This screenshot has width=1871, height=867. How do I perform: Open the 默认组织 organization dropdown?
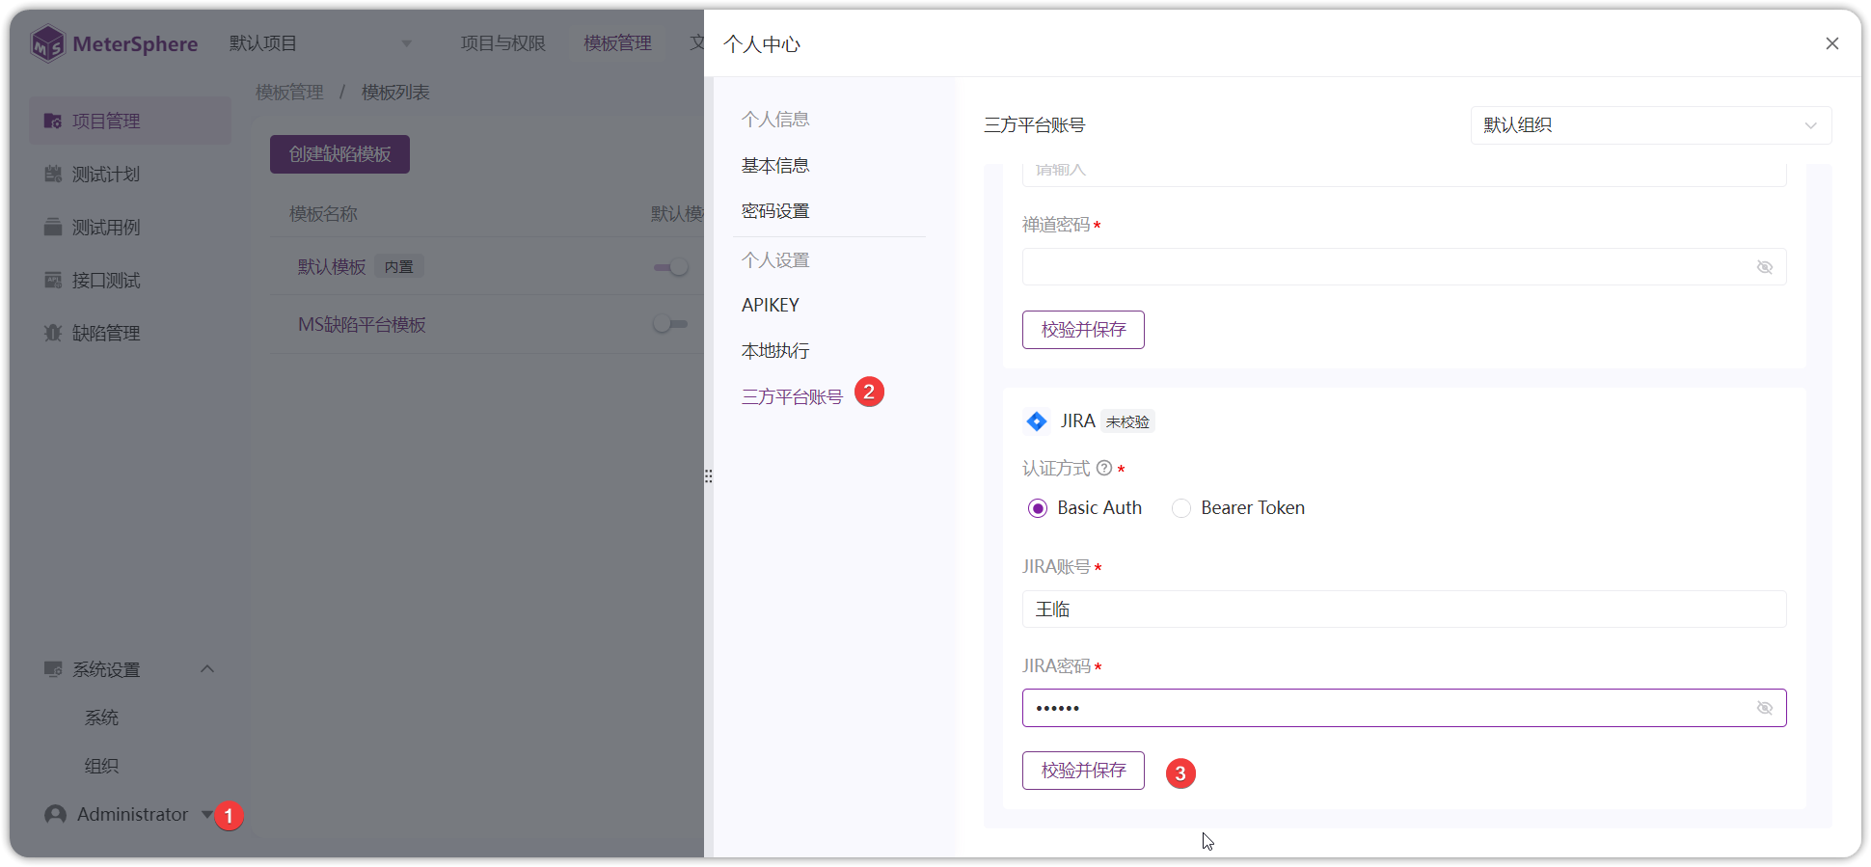(1651, 125)
